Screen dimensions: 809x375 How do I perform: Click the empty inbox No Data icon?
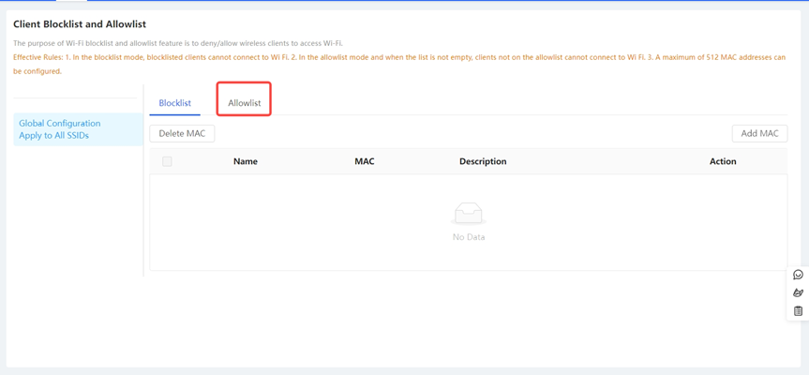(468, 215)
